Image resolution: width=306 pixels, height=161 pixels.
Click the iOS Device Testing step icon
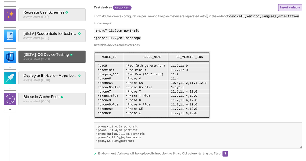[x=10, y=57]
